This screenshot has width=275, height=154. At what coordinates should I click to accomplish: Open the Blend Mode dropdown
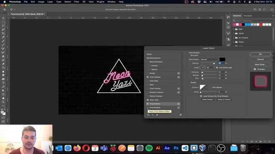click(209, 59)
